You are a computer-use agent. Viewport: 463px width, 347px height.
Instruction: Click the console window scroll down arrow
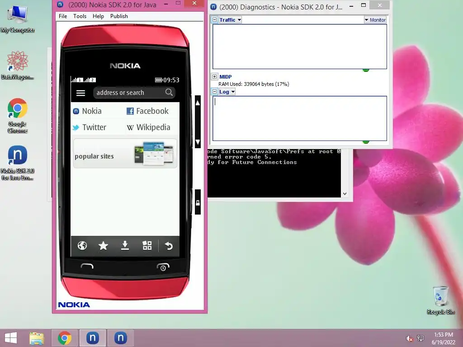[345, 194]
